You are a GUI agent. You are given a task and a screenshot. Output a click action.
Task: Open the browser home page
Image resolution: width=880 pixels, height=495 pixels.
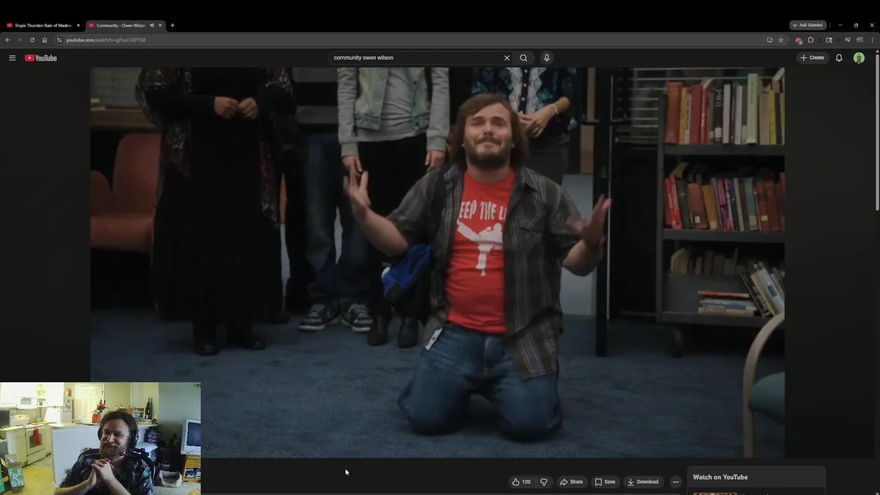point(45,40)
